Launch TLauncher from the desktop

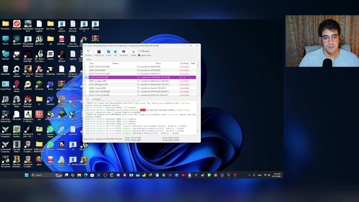pyautogui.click(x=39, y=86)
